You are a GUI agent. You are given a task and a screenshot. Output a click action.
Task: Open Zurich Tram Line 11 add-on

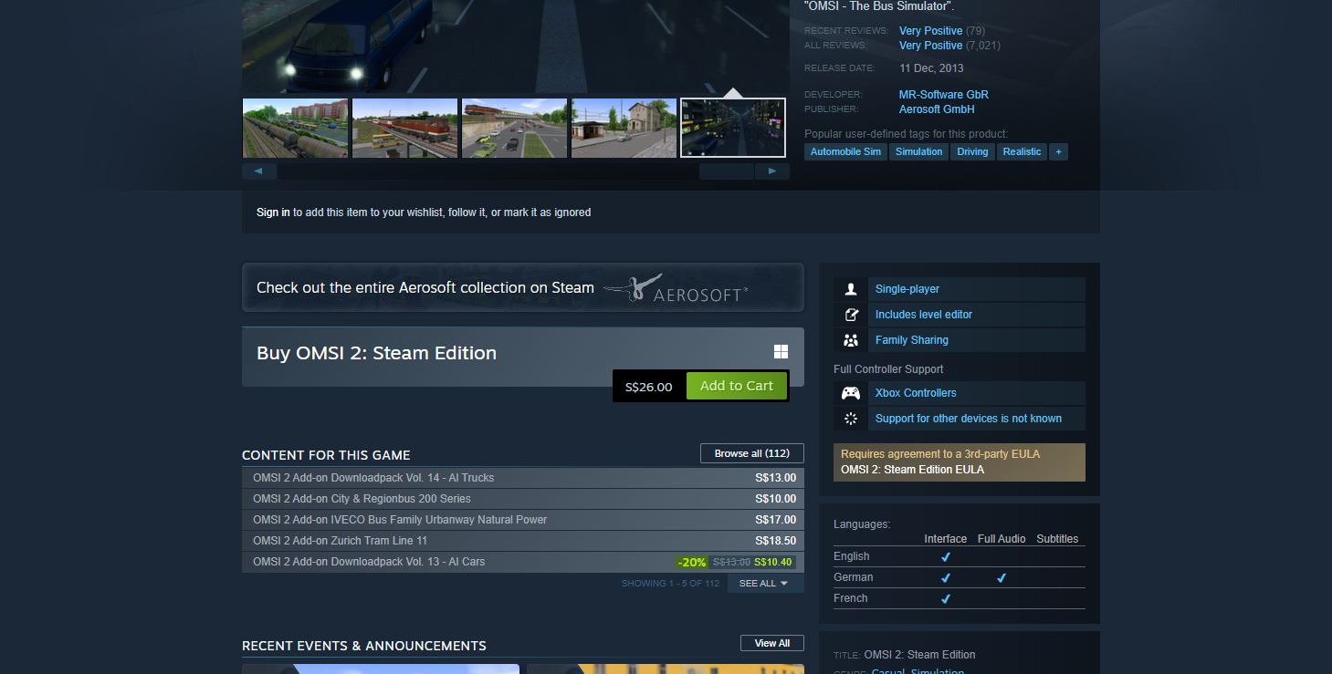click(341, 541)
